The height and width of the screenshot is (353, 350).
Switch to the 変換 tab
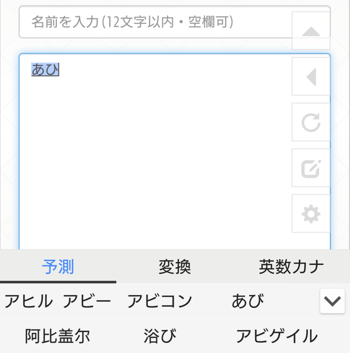coord(175,267)
